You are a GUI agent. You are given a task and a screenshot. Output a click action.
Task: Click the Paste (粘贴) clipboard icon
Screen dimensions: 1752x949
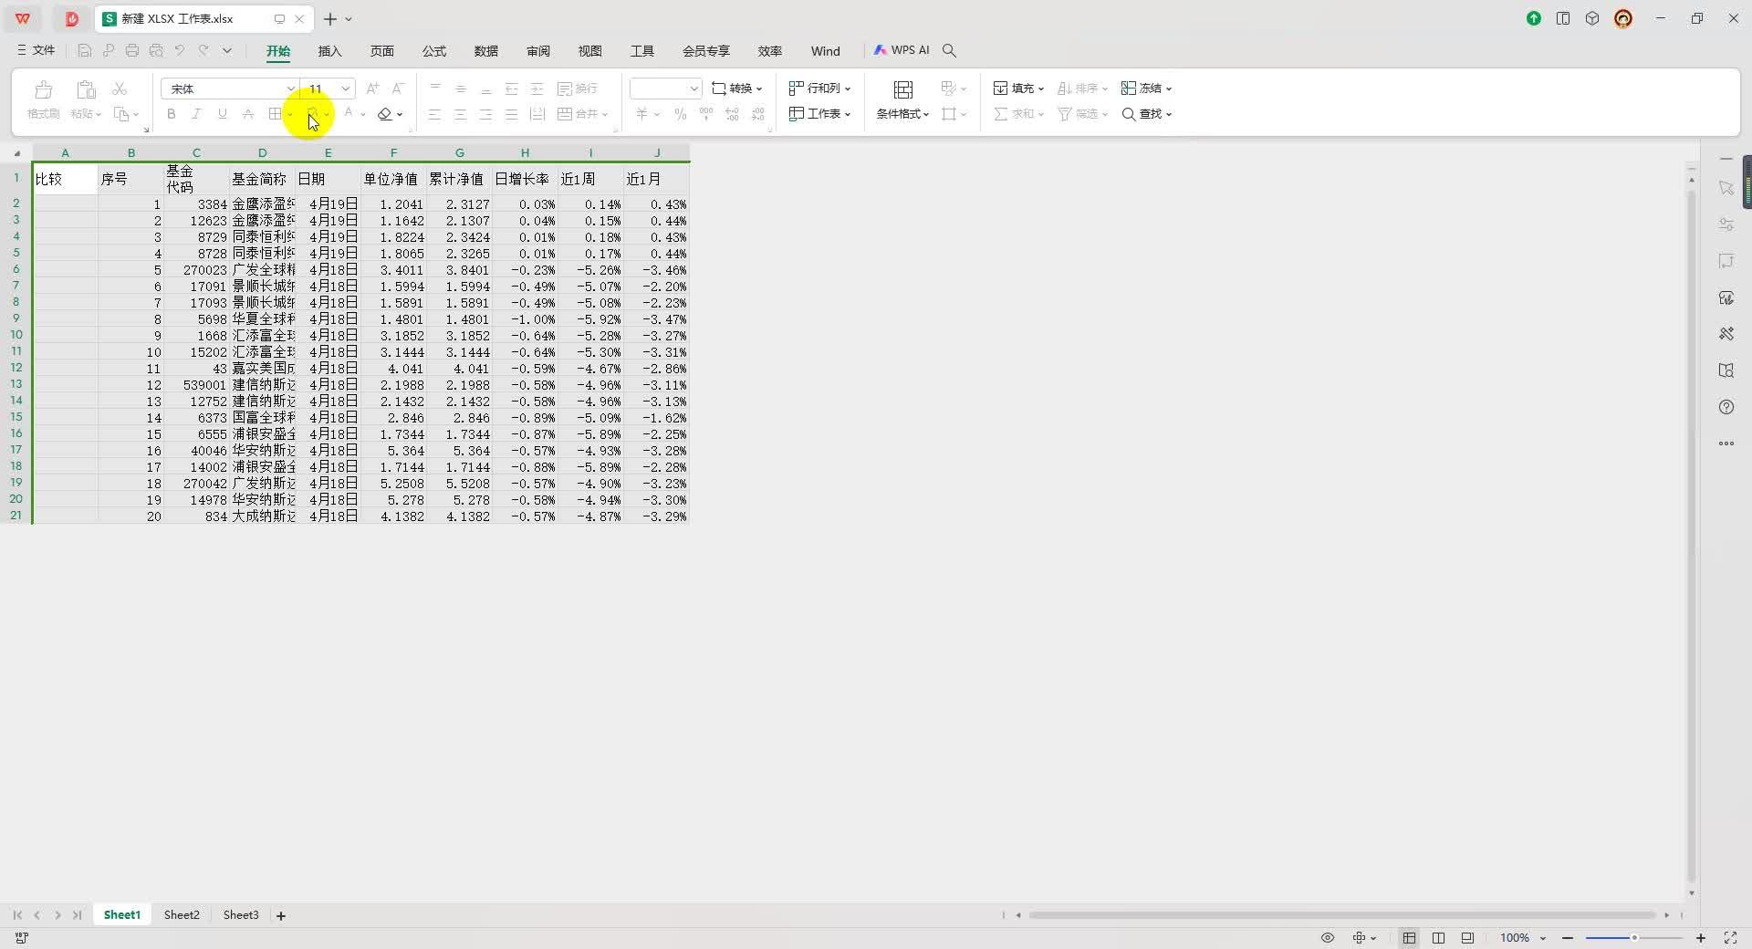(x=86, y=89)
